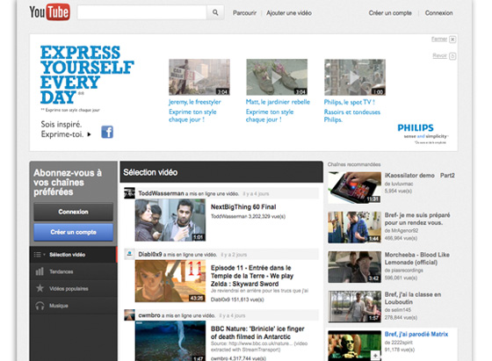Click the blue Créer un compte button

(73, 232)
